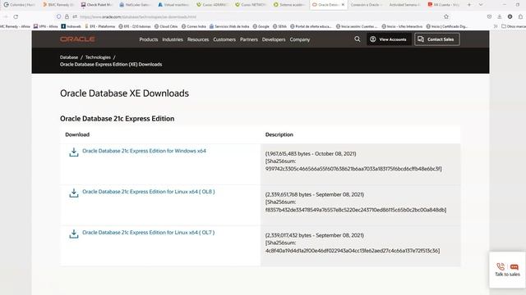Open the Google bookmark
Screen dimensions: 526x295
[261, 26]
